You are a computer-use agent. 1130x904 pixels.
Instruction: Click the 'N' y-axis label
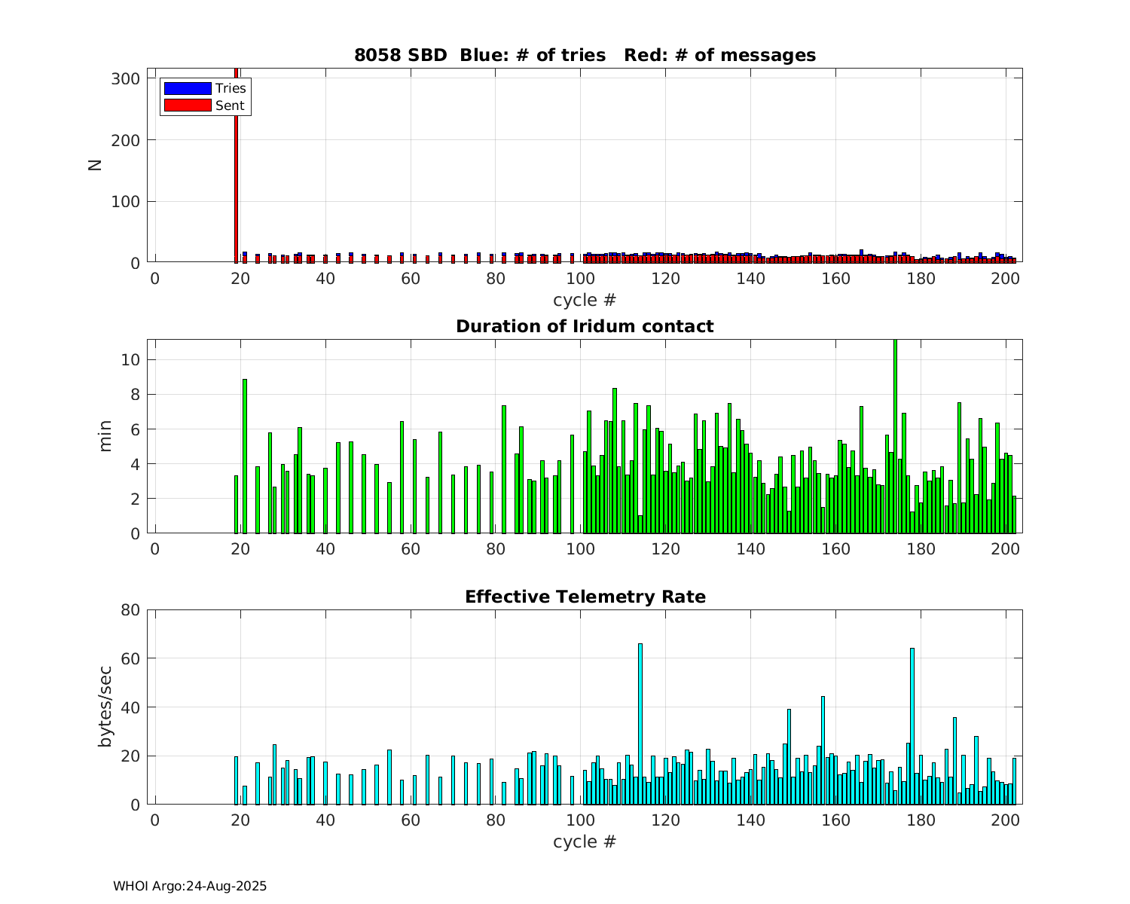point(96,165)
